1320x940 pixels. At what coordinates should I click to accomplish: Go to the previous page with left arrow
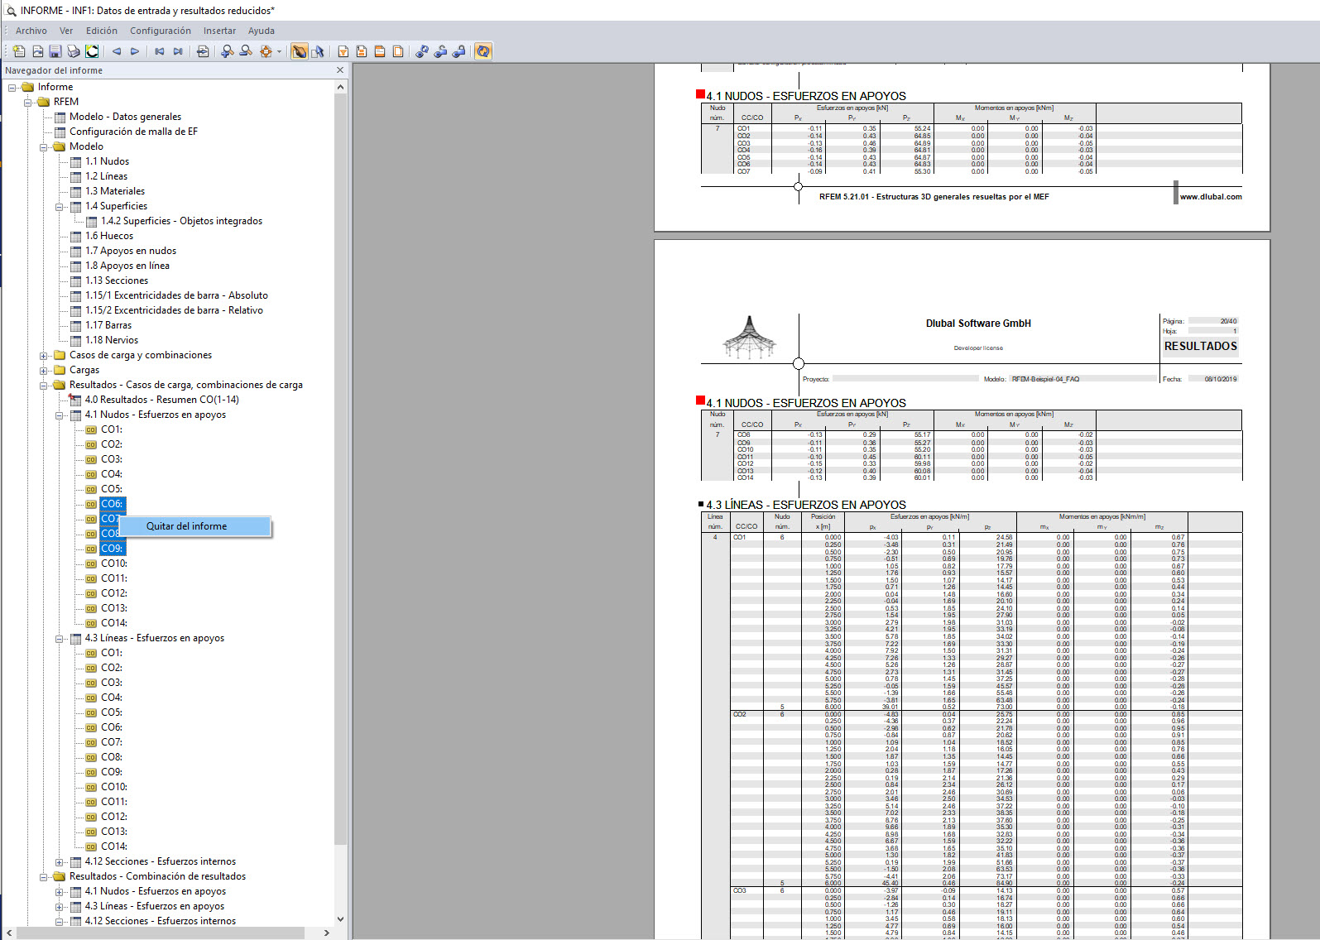point(117,51)
